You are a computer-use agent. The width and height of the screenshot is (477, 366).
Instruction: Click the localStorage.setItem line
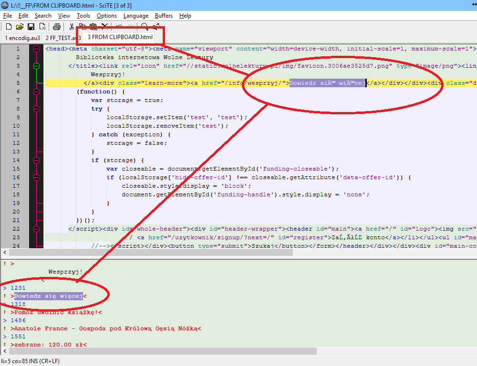pyautogui.click(x=177, y=117)
